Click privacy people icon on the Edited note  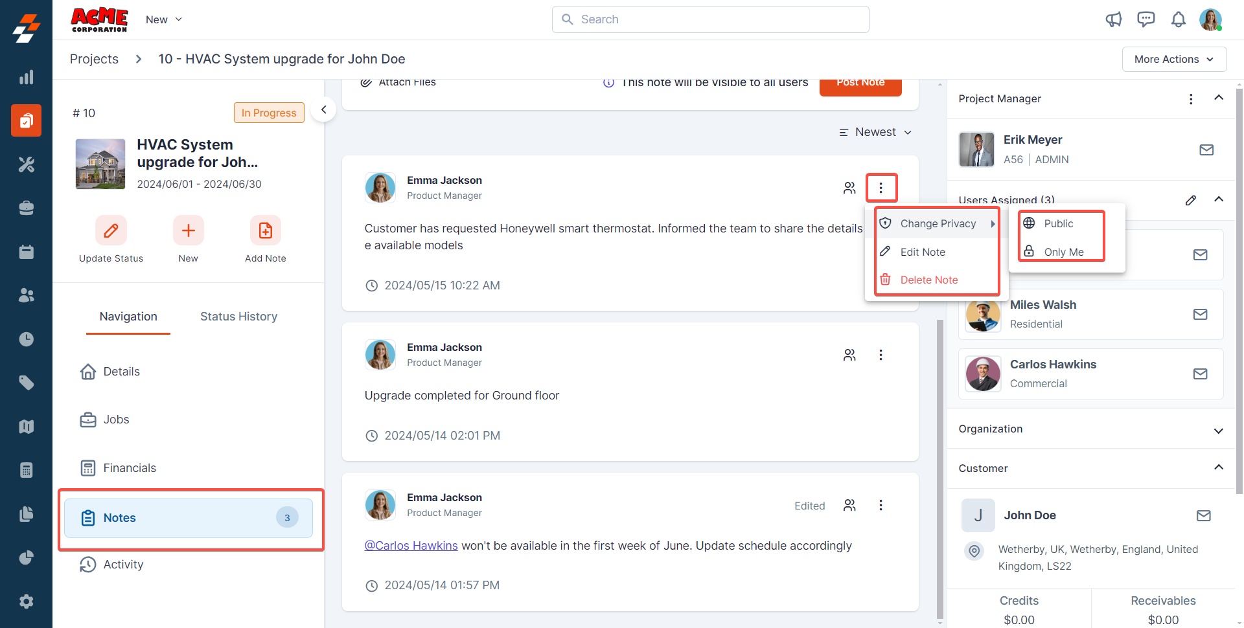tap(849, 505)
